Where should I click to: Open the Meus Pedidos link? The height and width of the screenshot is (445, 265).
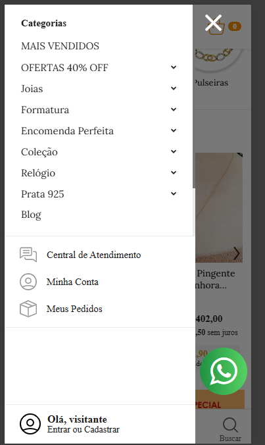click(74, 309)
